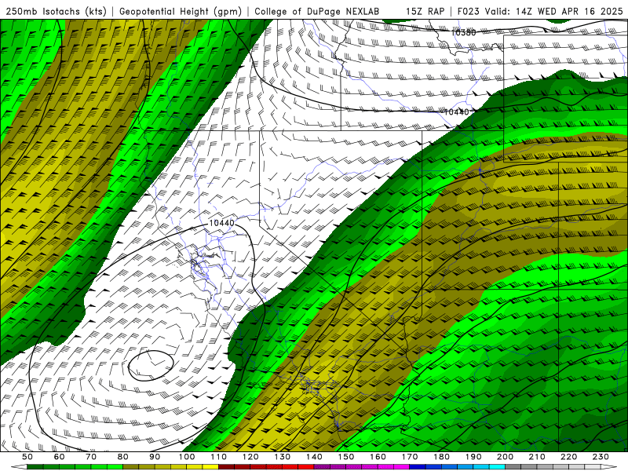Click the '15Z RAP' model run label
Screen dimensions: 628x471
tap(425, 11)
